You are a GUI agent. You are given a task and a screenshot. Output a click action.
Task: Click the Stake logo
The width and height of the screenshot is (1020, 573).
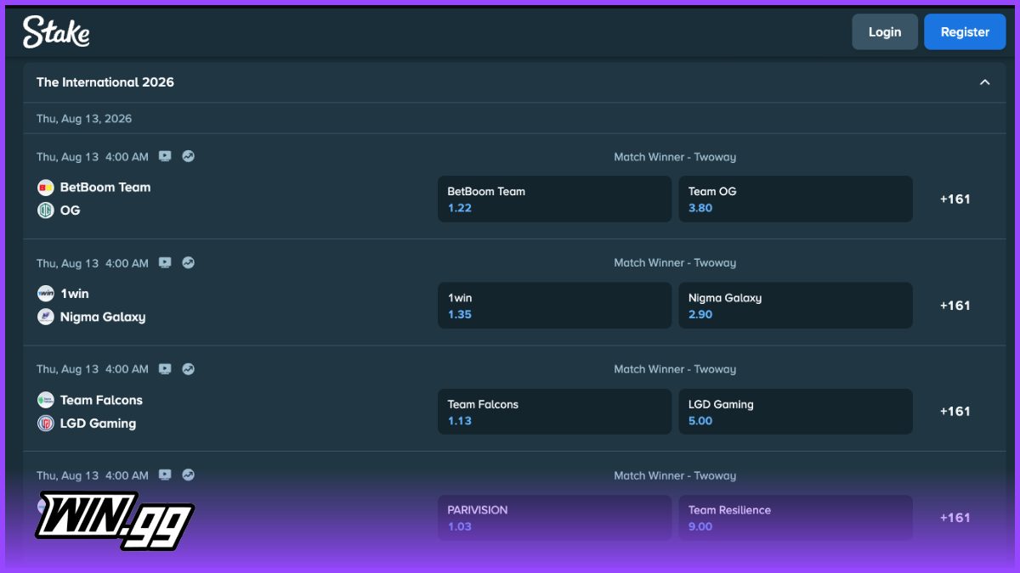coord(56,32)
